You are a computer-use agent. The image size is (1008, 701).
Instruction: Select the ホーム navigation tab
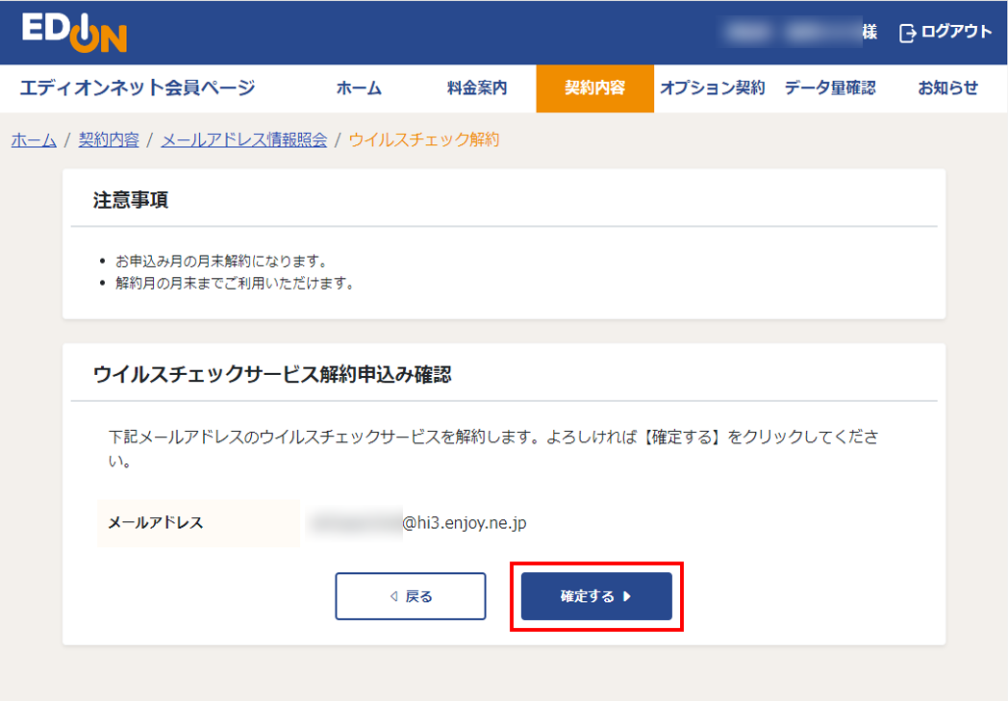[359, 88]
